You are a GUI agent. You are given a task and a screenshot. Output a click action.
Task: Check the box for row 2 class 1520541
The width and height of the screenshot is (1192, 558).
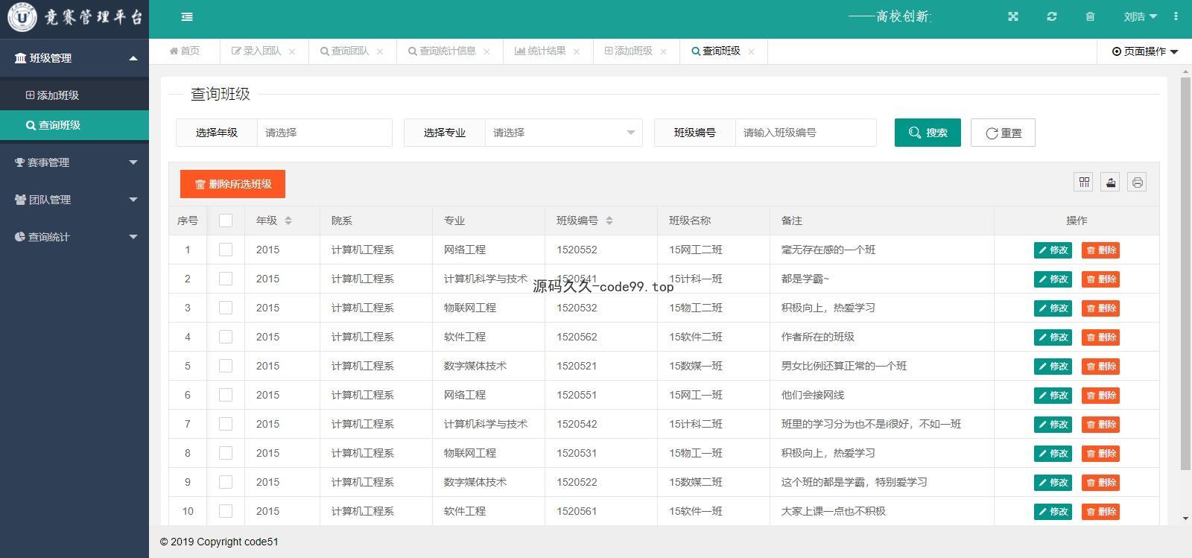click(226, 279)
